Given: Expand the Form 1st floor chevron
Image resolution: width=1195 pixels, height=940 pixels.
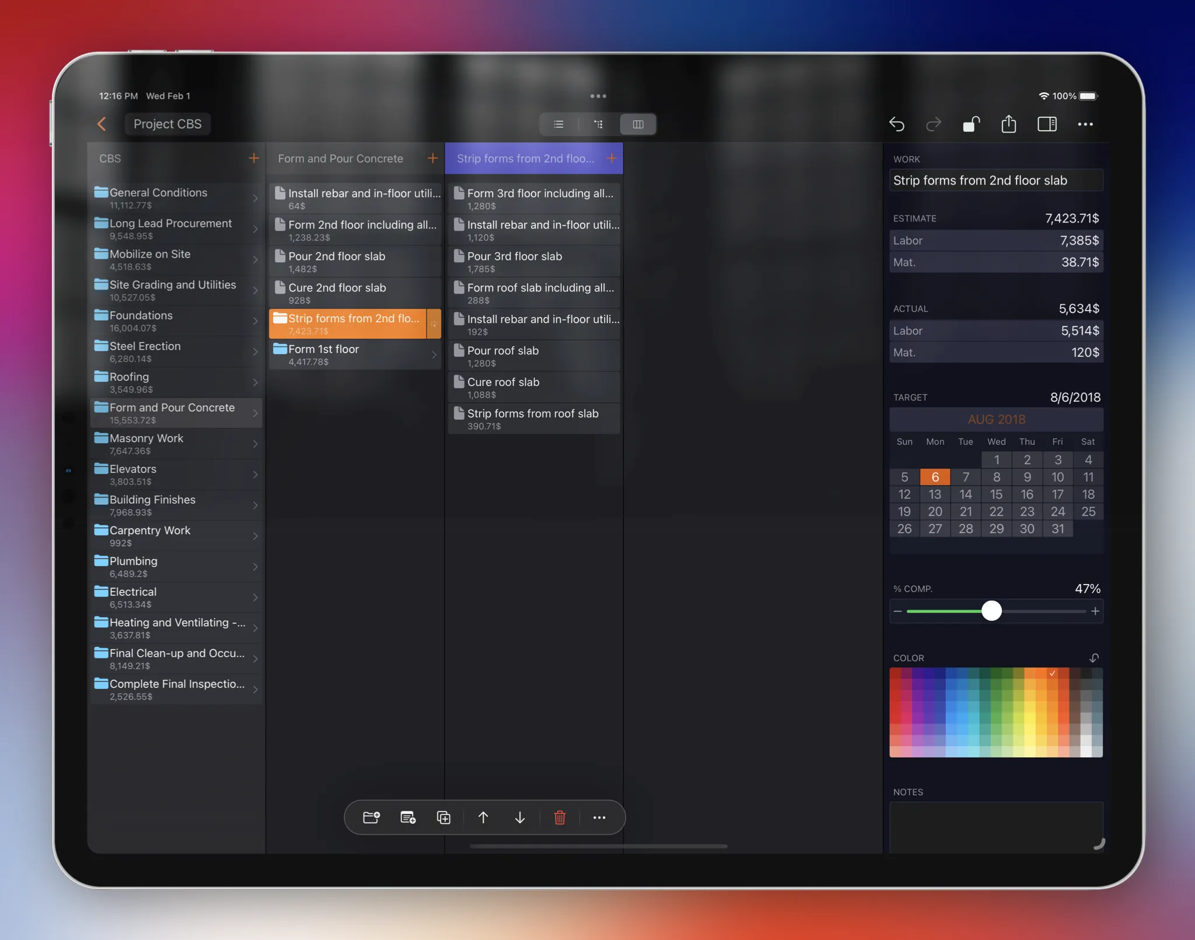Looking at the screenshot, I should (434, 354).
